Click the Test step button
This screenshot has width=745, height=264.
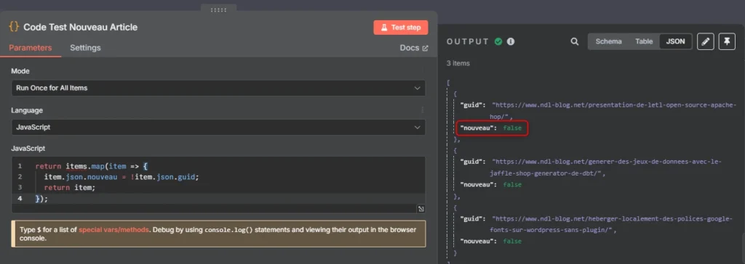[401, 28]
